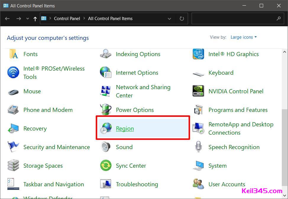
Task: Click the Speech Recognition microphone icon
Action: [198, 147]
